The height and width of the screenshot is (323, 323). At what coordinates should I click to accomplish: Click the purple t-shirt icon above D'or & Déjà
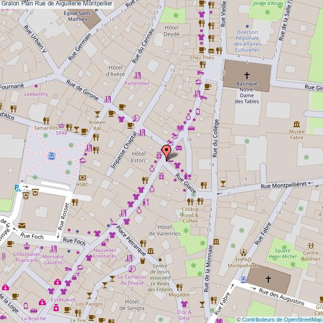[184, 304]
